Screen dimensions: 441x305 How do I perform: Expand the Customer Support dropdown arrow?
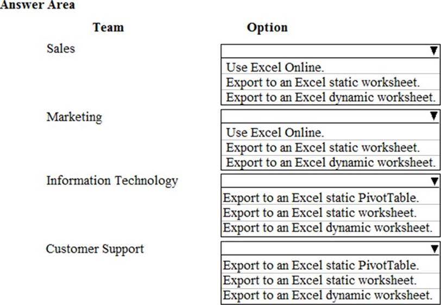(x=433, y=248)
